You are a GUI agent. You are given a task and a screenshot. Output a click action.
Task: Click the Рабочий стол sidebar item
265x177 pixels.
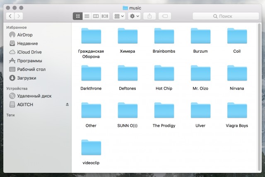click(x=31, y=69)
